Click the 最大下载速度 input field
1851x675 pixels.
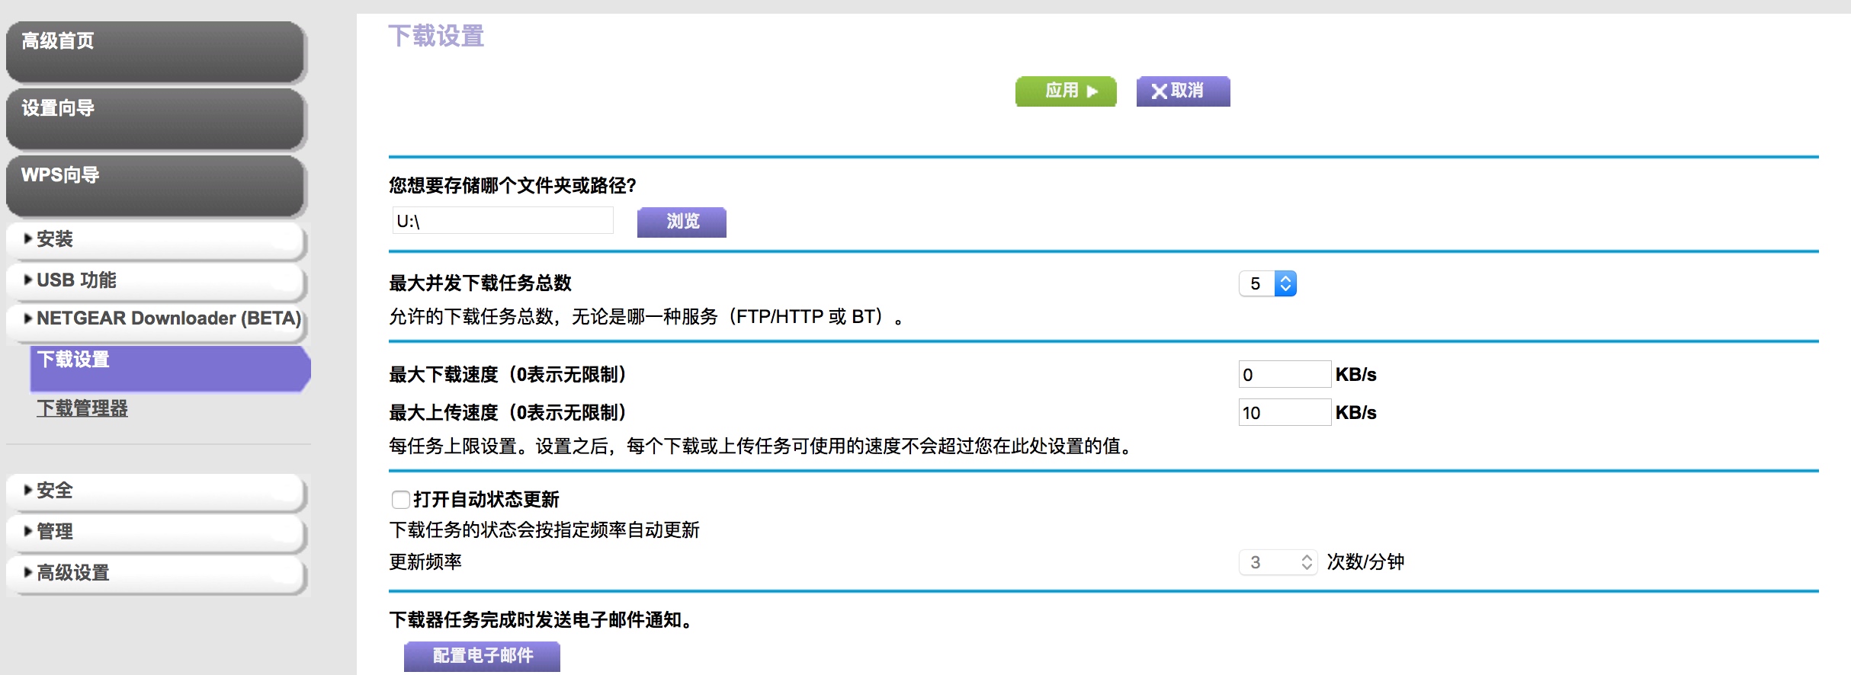(1285, 374)
